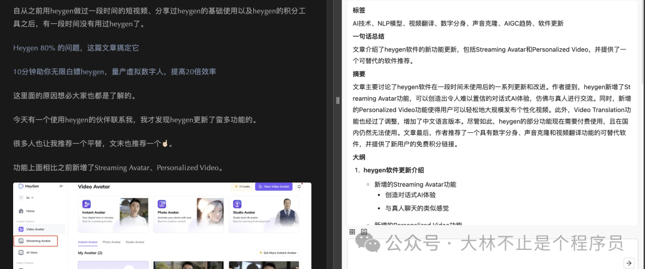The image size is (645, 269).
Task: Expand the 'lin' workspace dropdown in HeyGen
Action: [30, 197]
